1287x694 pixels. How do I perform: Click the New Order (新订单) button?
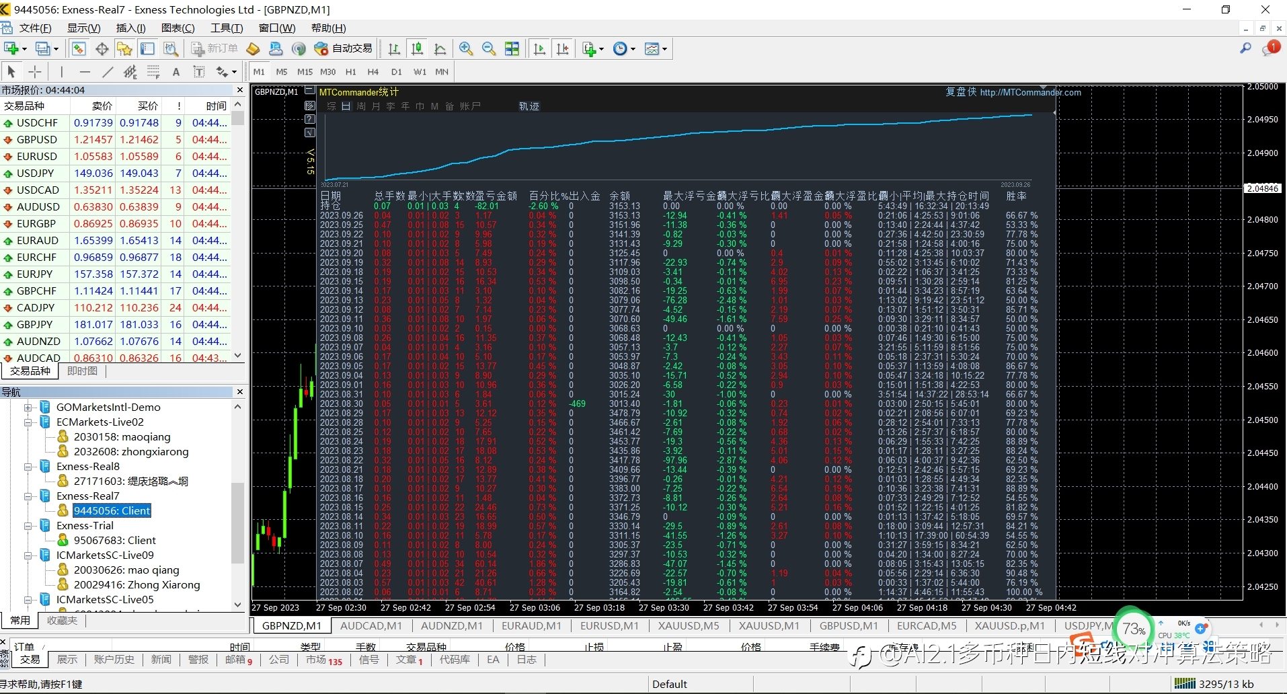coord(214,48)
